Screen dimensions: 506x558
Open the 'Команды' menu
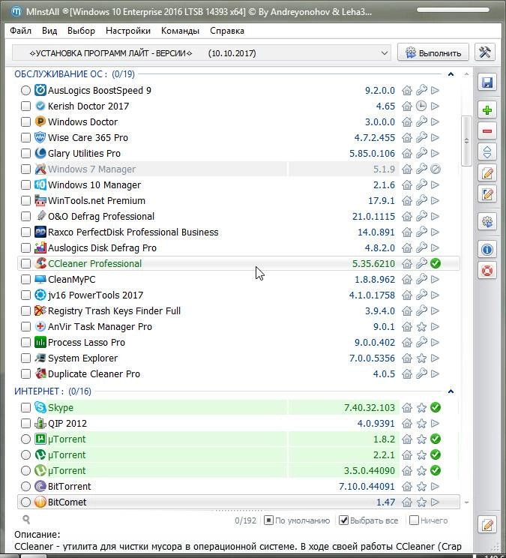point(180,31)
